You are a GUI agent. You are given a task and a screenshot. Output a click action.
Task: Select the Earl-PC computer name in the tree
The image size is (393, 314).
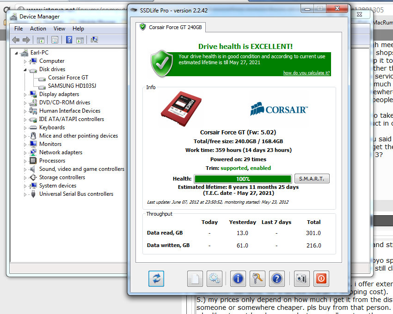click(x=39, y=53)
